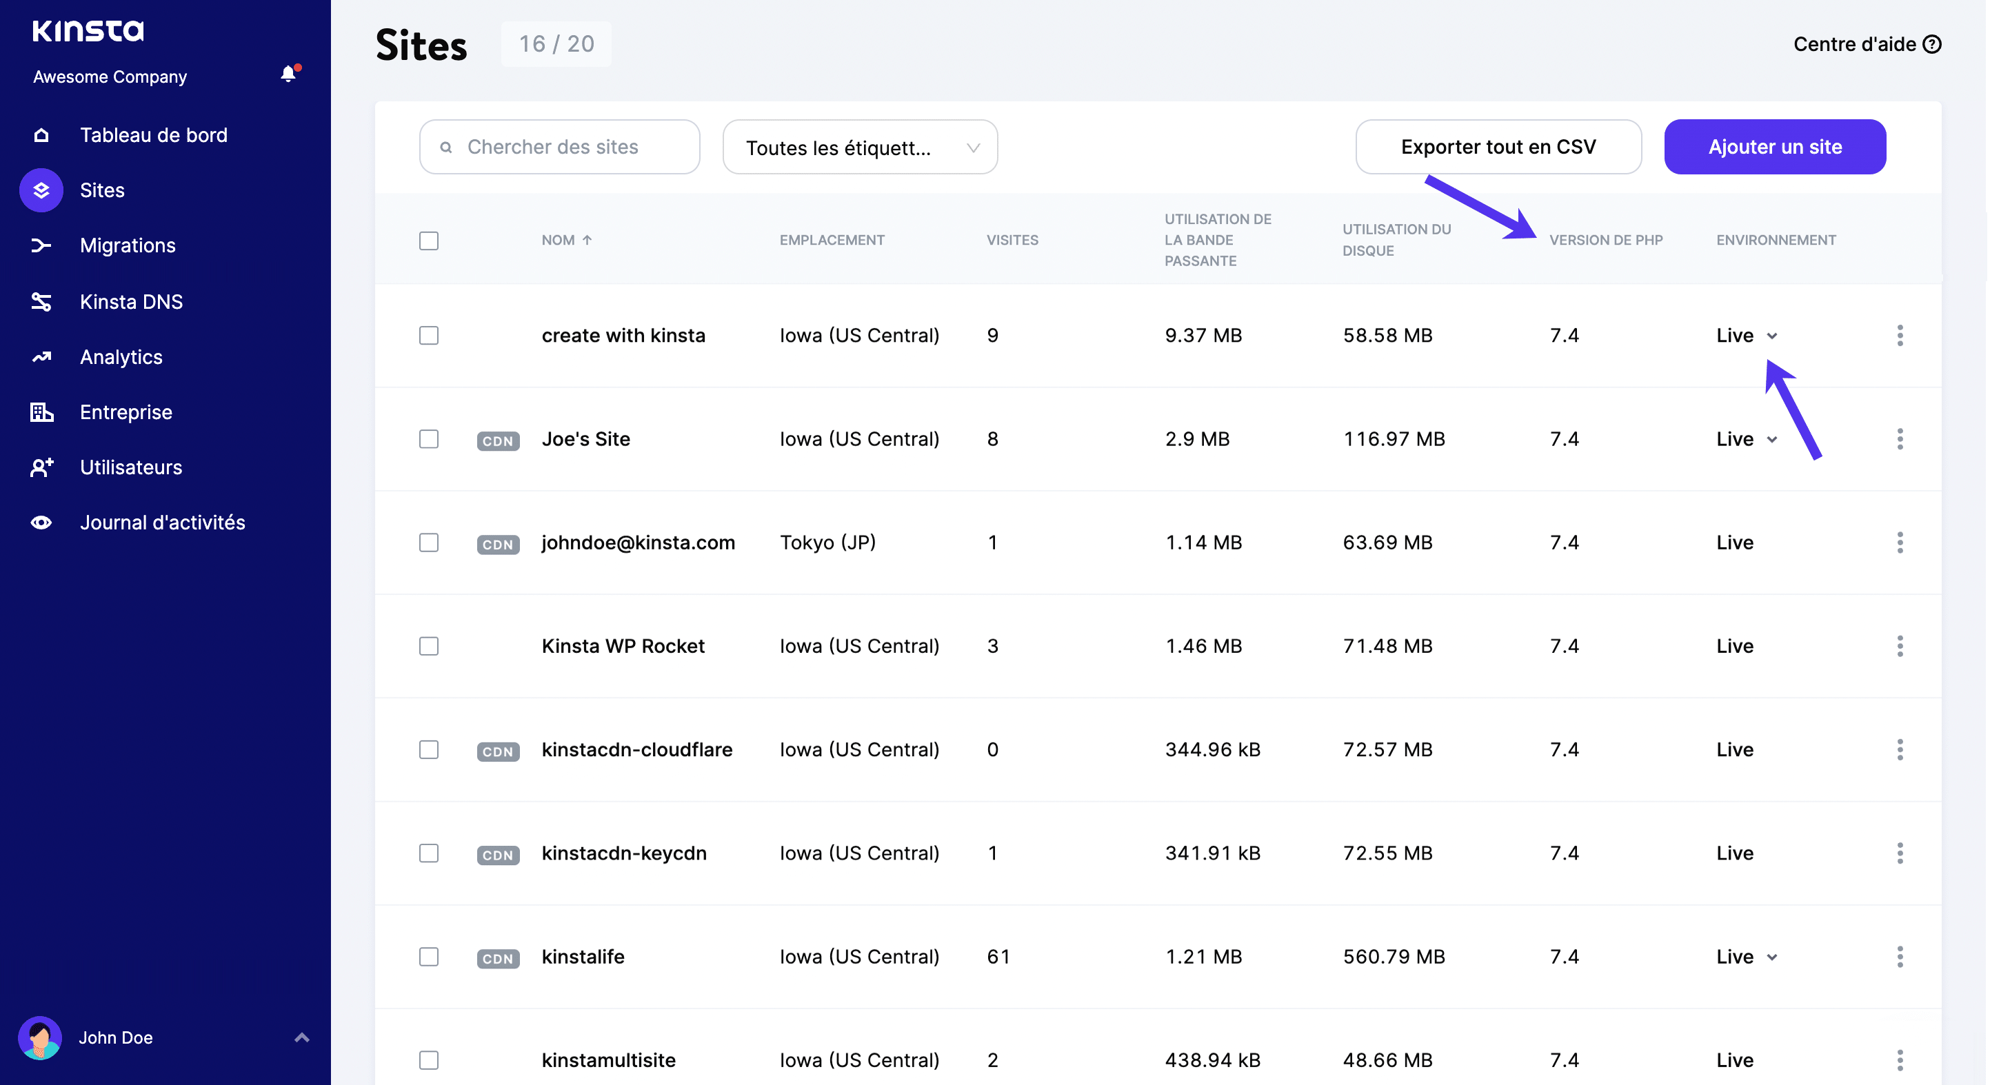The image size is (1990, 1085).
Task: Collapse the John Doe user panel
Action: pos(301,1038)
